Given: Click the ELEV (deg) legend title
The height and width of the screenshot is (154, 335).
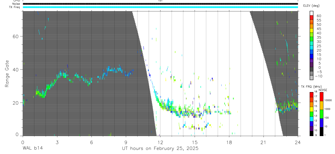Looking at the screenshot, I should click(311, 6).
